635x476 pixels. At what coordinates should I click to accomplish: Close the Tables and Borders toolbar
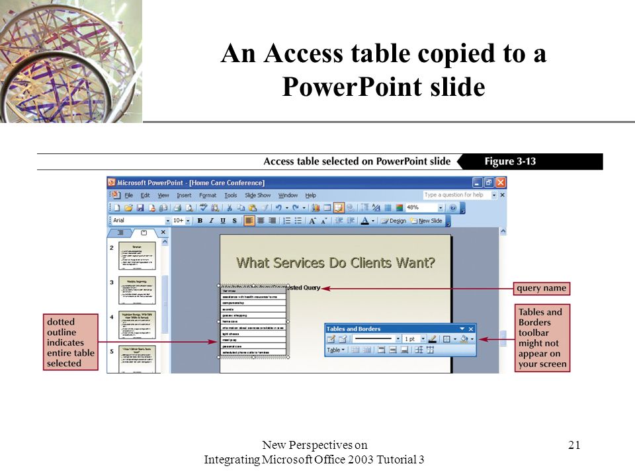click(470, 329)
